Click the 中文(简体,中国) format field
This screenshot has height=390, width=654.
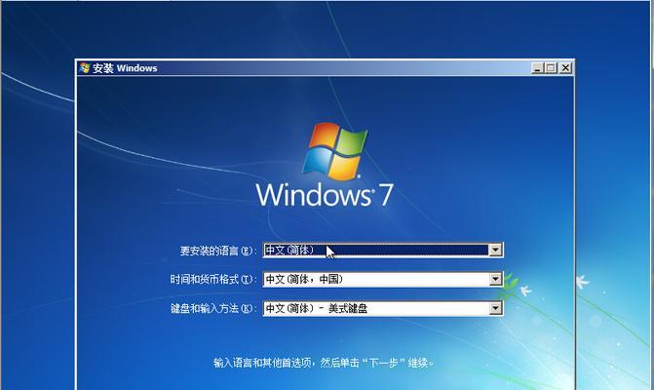click(383, 279)
